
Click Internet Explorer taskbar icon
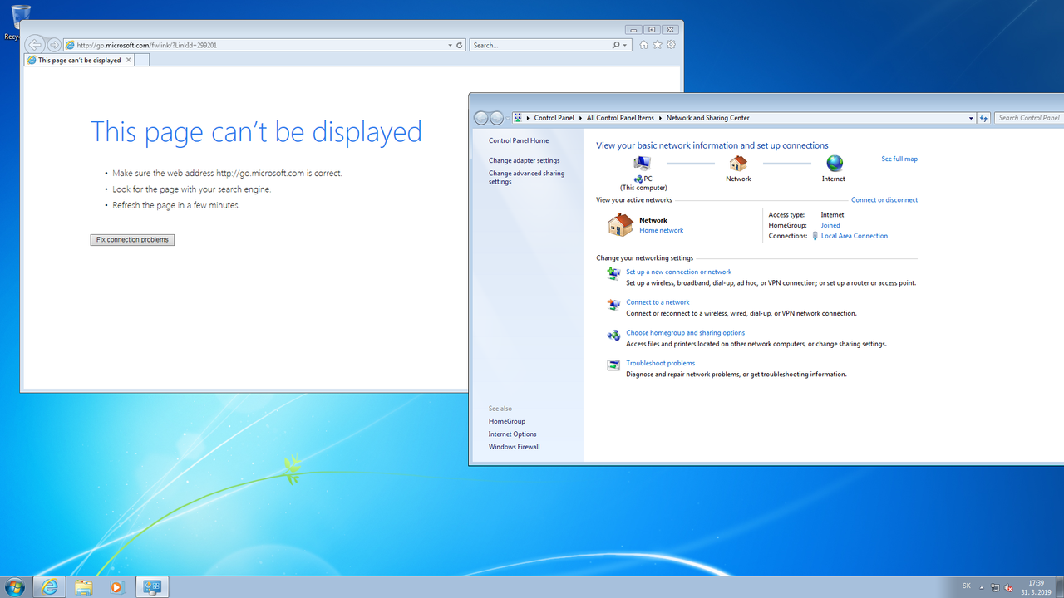(x=51, y=587)
